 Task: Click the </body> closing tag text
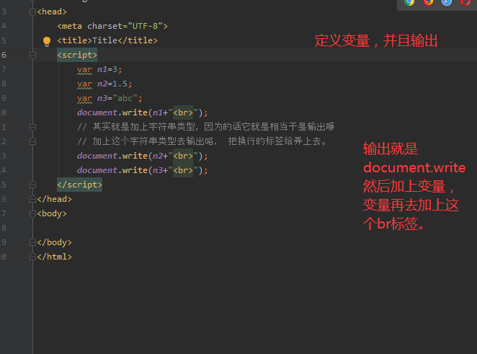coord(55,242)
